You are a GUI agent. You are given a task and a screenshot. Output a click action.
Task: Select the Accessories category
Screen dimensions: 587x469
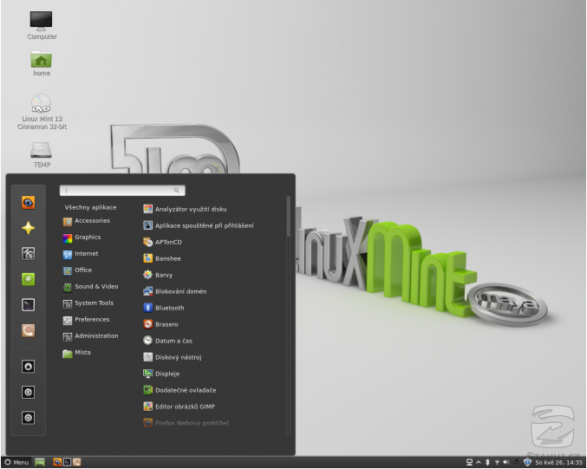tap(87, 221)
